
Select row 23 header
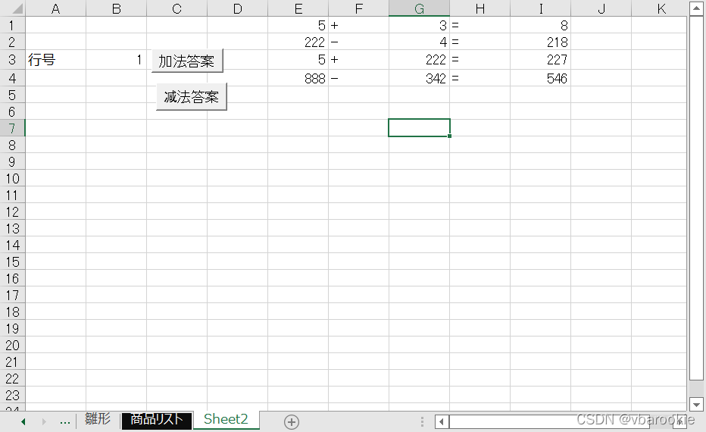[12, 395]
